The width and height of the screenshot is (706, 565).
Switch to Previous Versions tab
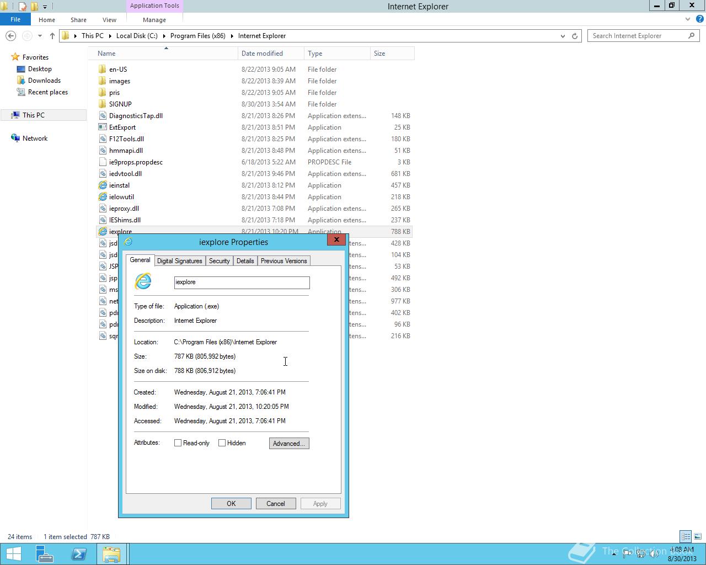[x=284, y=261]
